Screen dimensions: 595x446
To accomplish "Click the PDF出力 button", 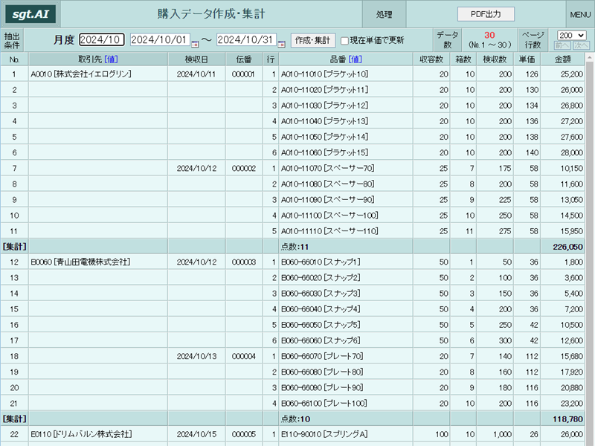I will tap(486, 14).
